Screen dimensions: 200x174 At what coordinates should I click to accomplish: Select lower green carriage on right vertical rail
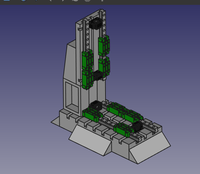(x=104, y=67)
